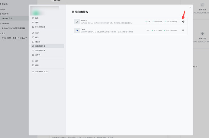209x138 pixels.
Task: Open GitHub authorization settings gear
Action: 183,22
